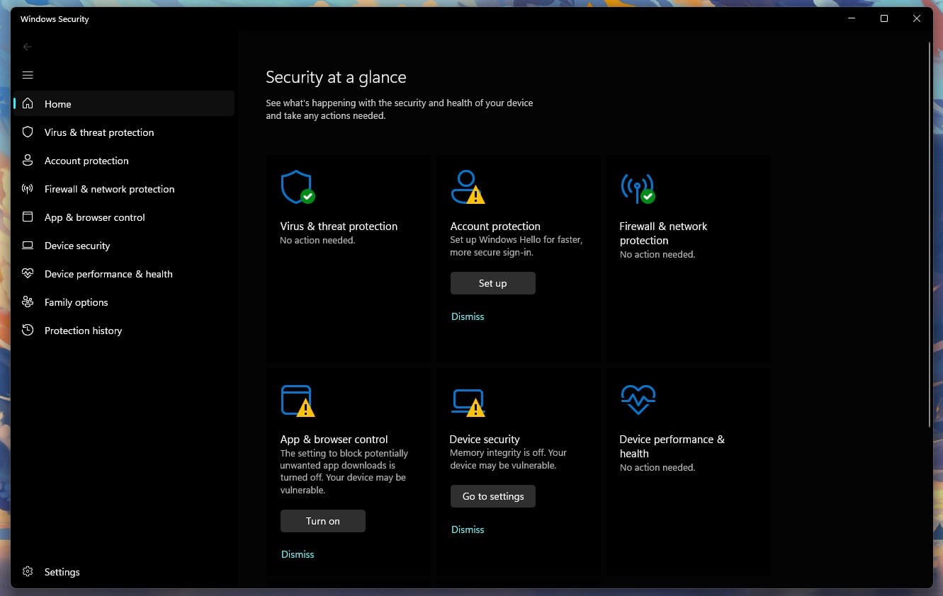
Task: View Protection history from sidebar
Action: point(124,330)
